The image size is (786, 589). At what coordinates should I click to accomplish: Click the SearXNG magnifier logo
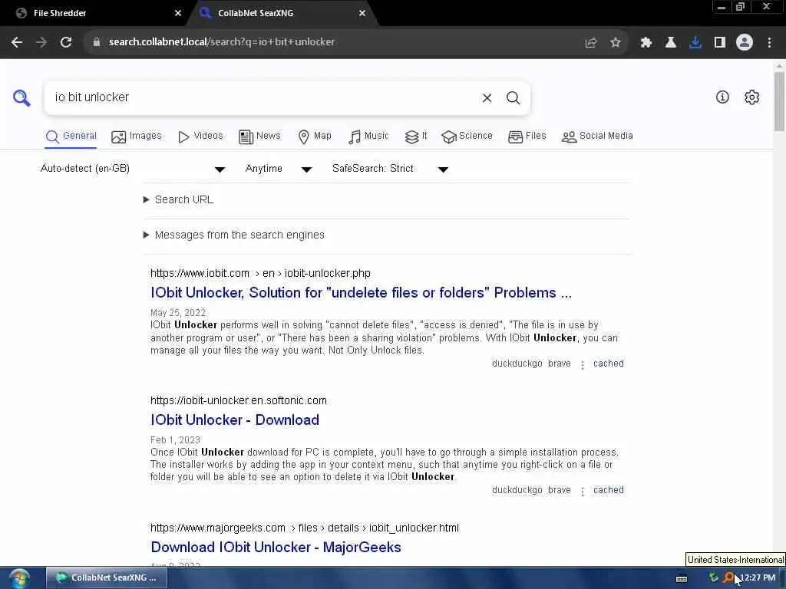tap(21, 97)
